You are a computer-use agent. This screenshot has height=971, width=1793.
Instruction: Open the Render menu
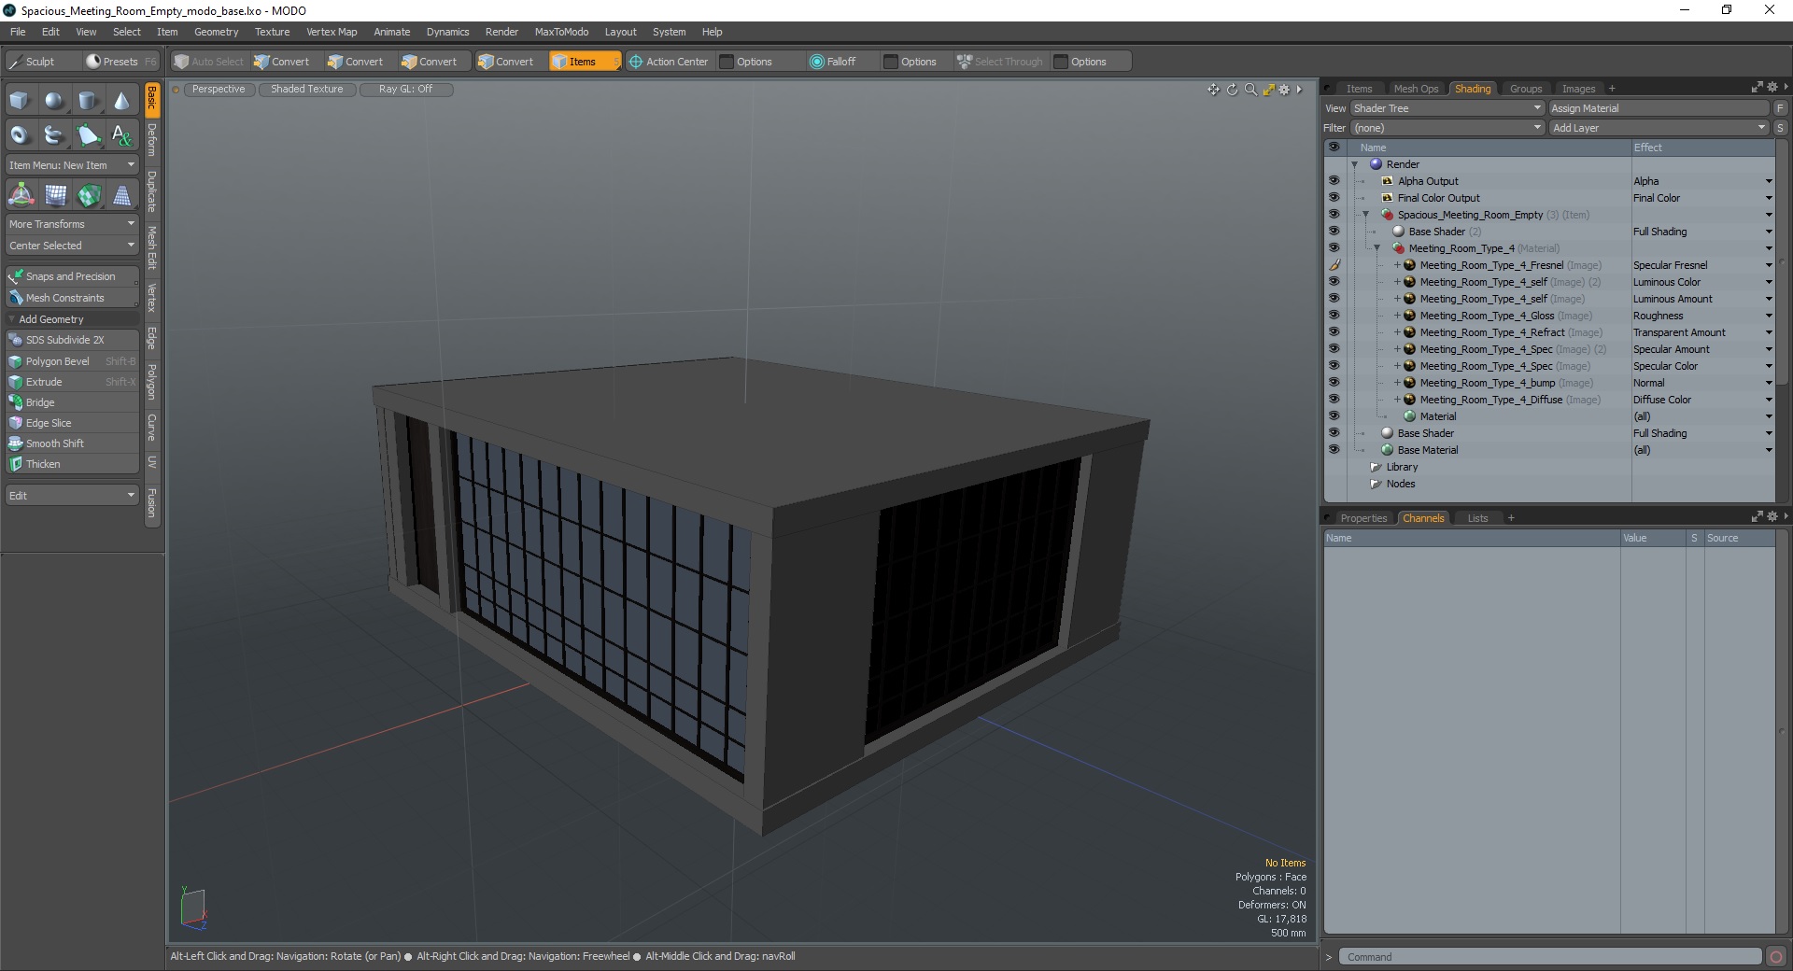501,32
